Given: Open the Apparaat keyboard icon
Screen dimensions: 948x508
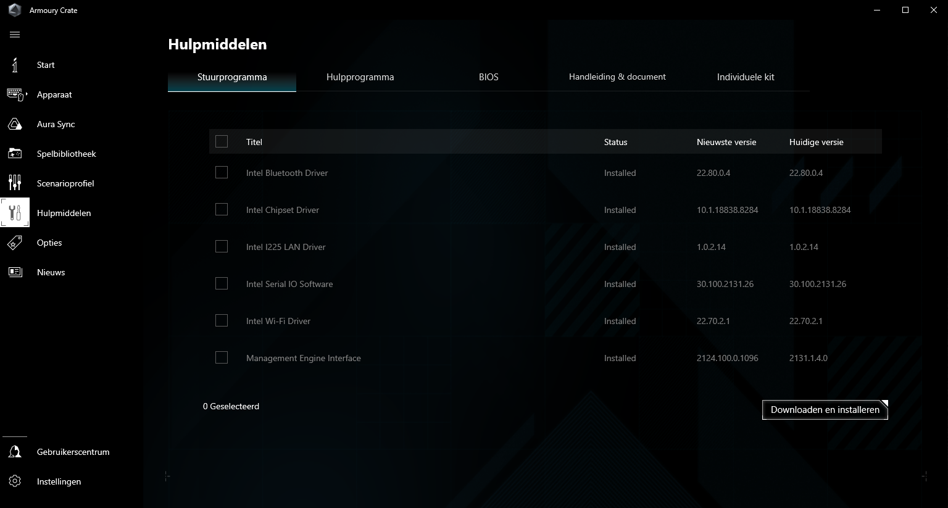Looking at the screenshot, I should (15, 94).
